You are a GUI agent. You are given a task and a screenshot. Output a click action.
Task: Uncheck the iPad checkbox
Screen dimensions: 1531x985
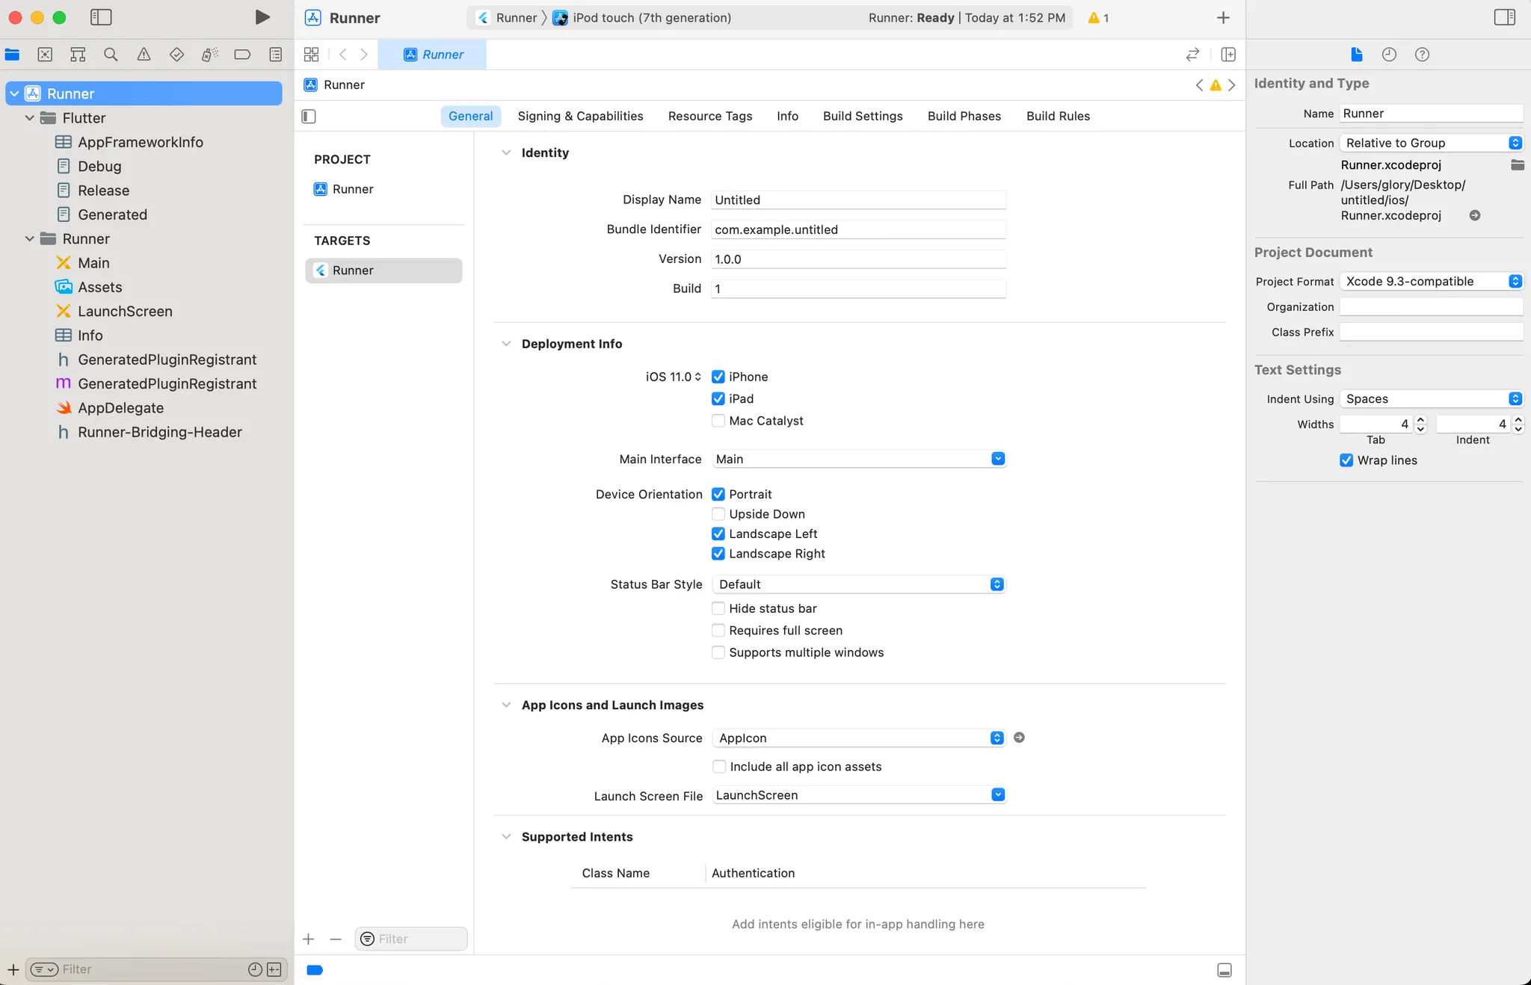[718, 399]
